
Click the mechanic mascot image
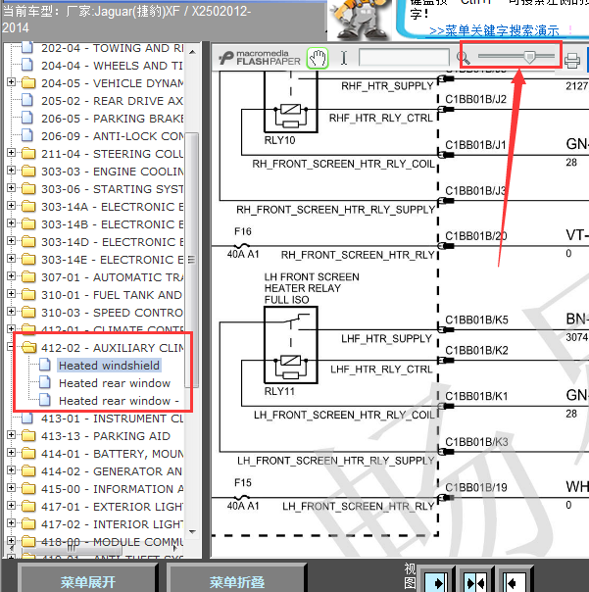pos(362,20)
